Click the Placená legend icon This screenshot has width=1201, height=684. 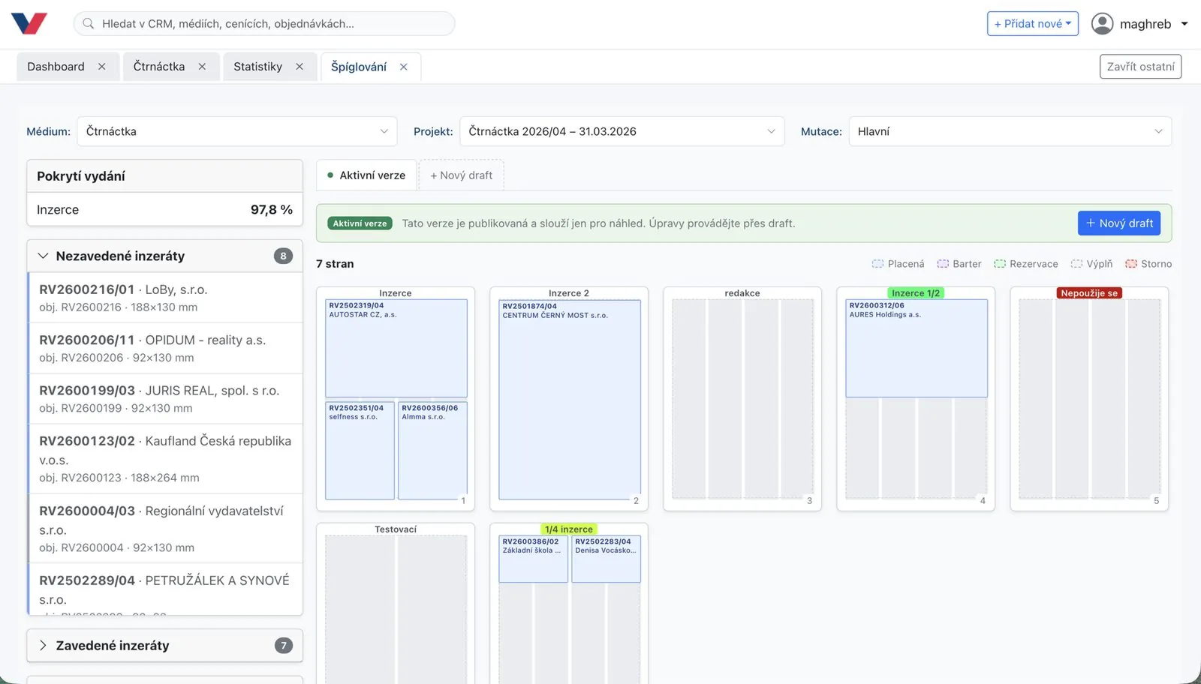877,264
